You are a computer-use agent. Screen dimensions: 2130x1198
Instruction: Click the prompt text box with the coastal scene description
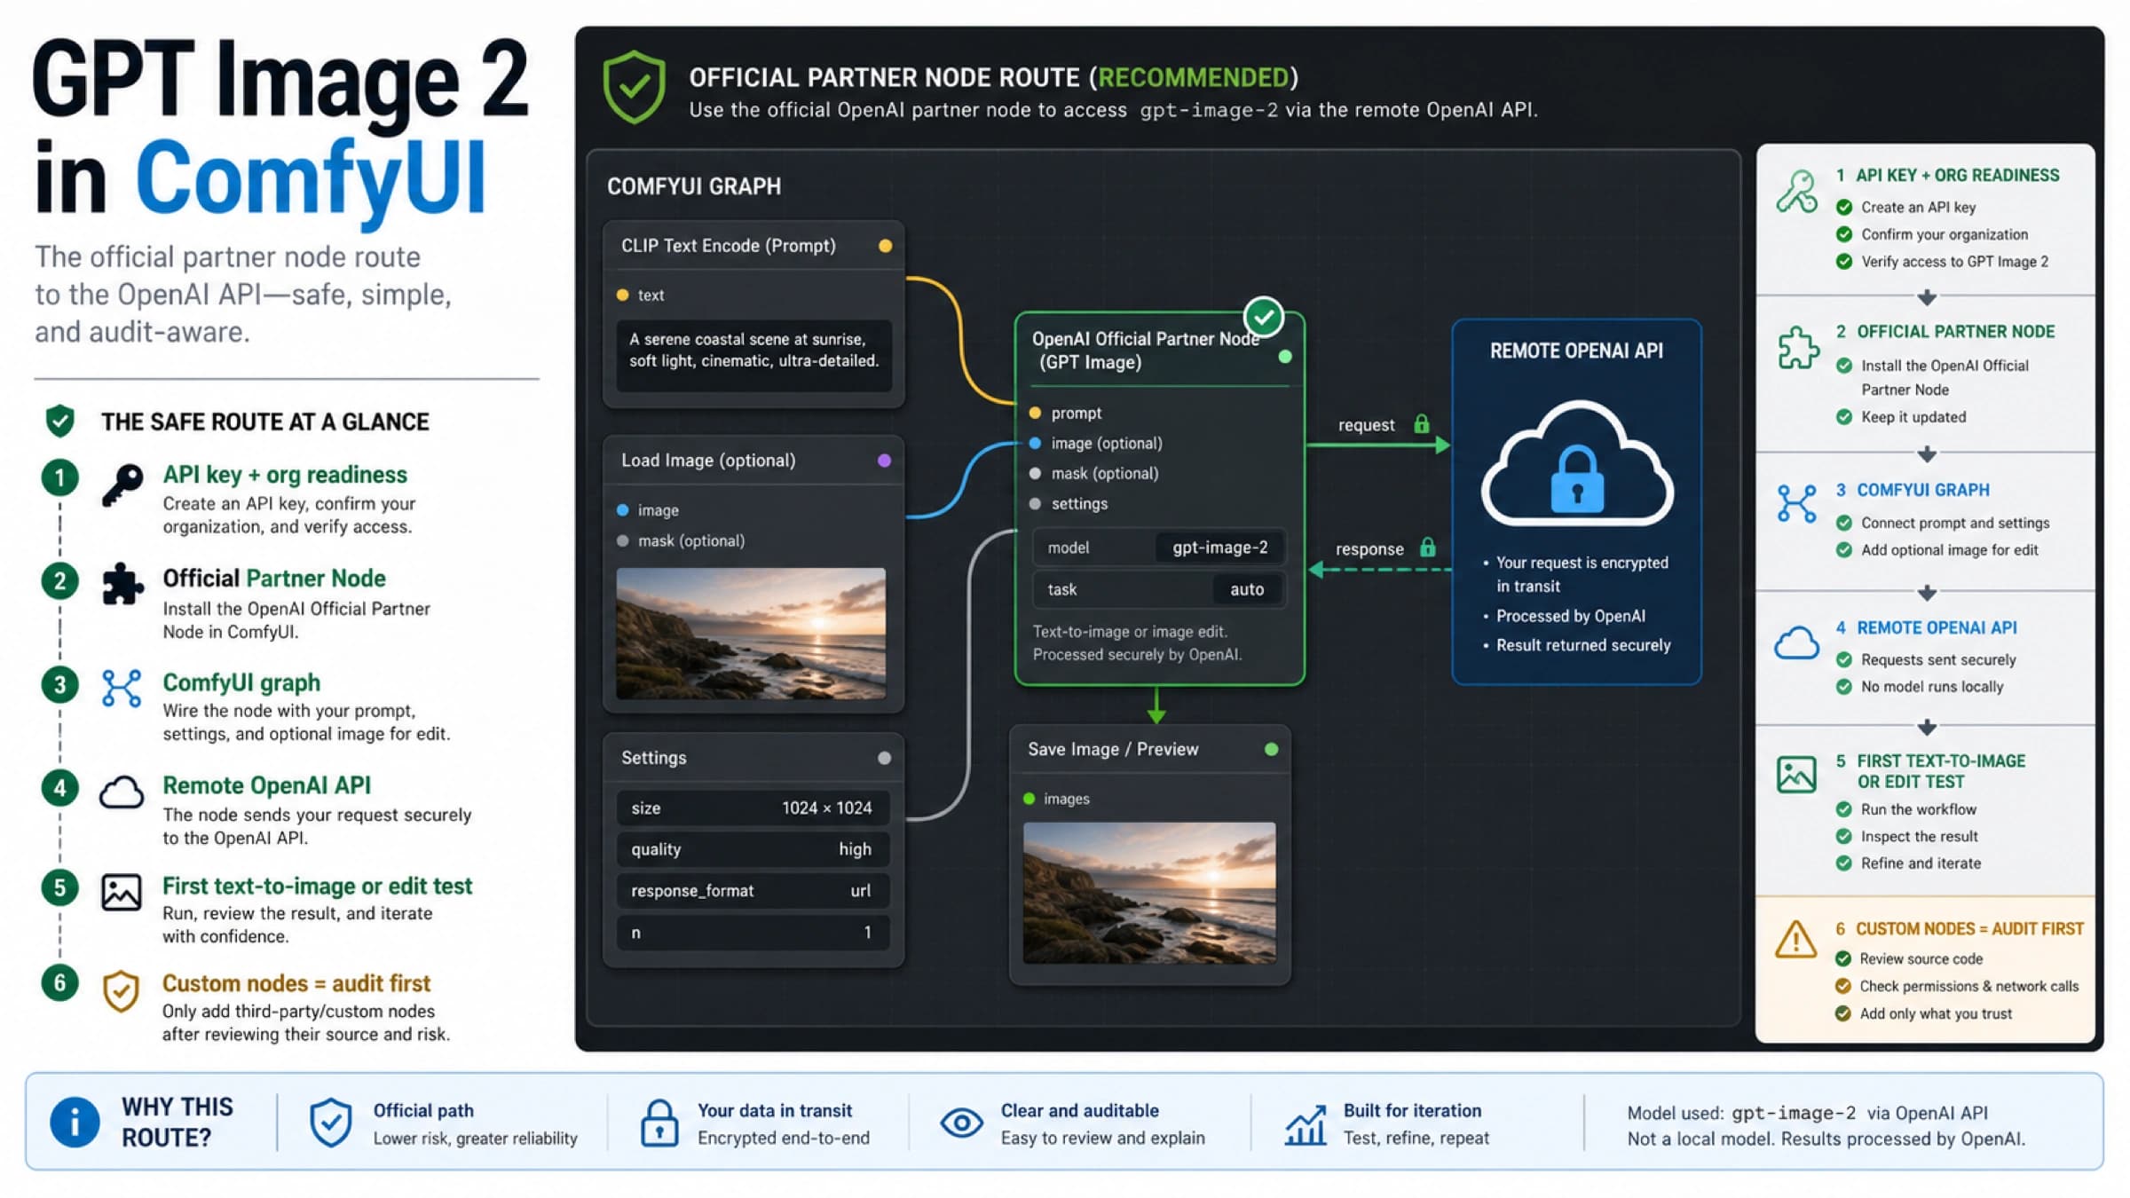(x=754, y=355)
